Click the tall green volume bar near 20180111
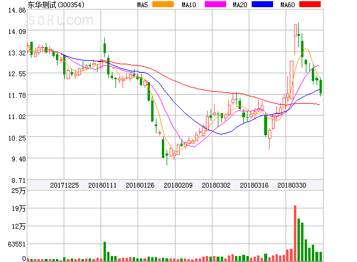This screenshot has width=357, height=262. 105,251
